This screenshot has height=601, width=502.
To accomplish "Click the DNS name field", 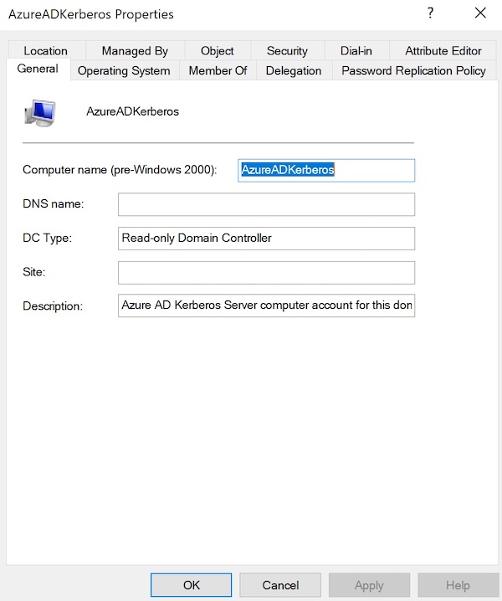I will click(x=266, y=204).
